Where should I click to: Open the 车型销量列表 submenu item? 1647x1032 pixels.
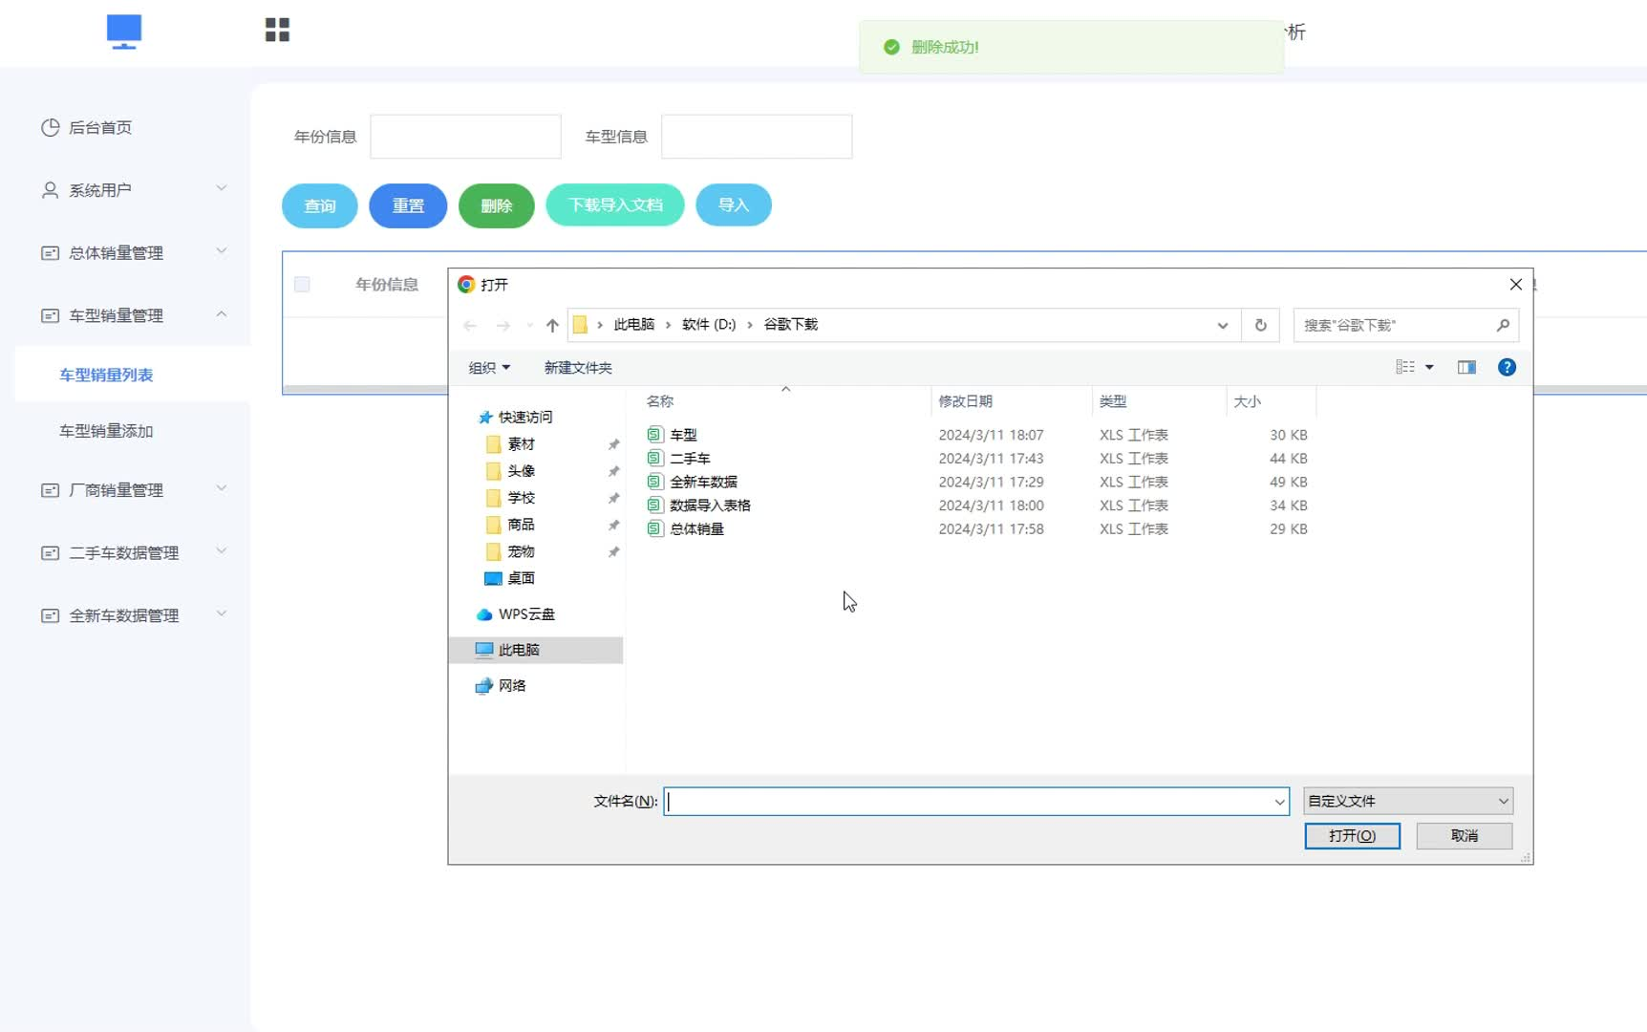pos(106,375)
